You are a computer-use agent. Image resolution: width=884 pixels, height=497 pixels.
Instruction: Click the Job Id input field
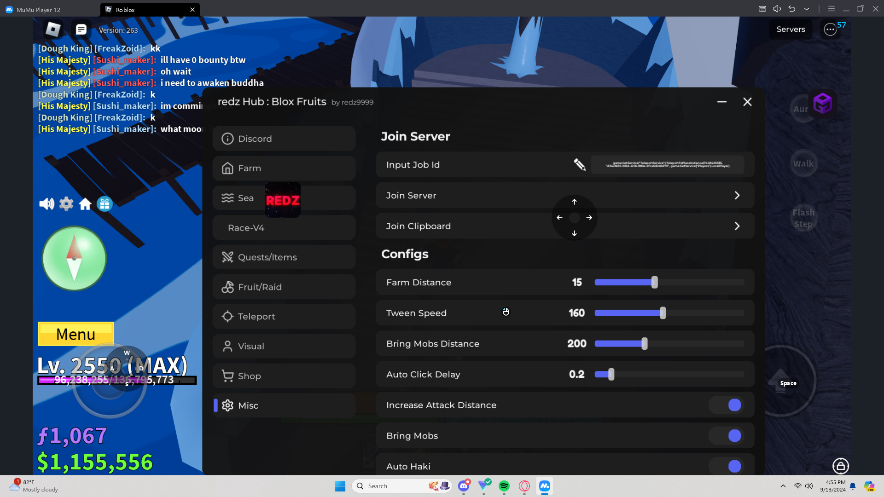tap(668, 164)
